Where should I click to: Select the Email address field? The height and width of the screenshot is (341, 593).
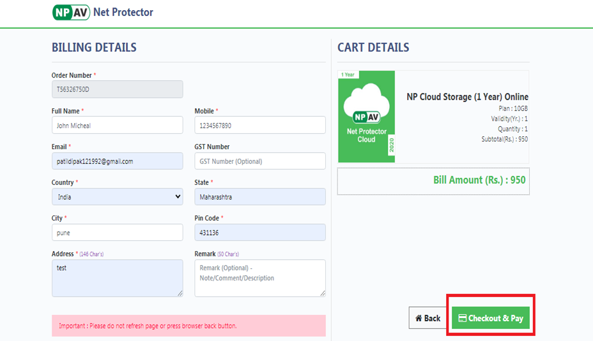[117, 161]
